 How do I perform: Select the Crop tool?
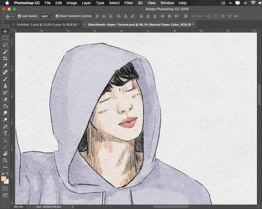(x=5, y=59)
